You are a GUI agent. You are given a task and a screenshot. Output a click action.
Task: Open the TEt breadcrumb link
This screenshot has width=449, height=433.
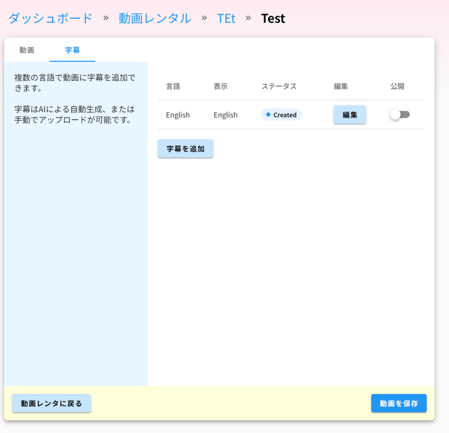tap(226, 19)
